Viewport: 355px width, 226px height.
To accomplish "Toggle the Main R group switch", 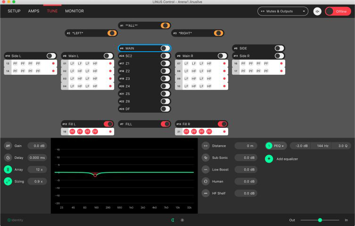I will [x=222, y=56].
